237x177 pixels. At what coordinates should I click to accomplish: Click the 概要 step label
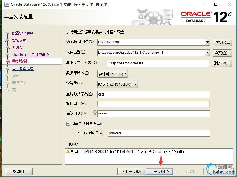tap(16, 76)
